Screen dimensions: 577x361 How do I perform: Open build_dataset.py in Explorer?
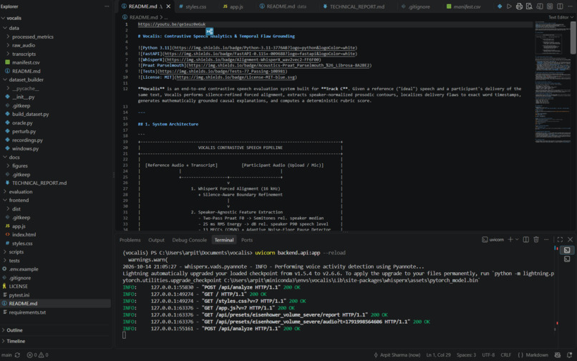[x=31, y=114]
